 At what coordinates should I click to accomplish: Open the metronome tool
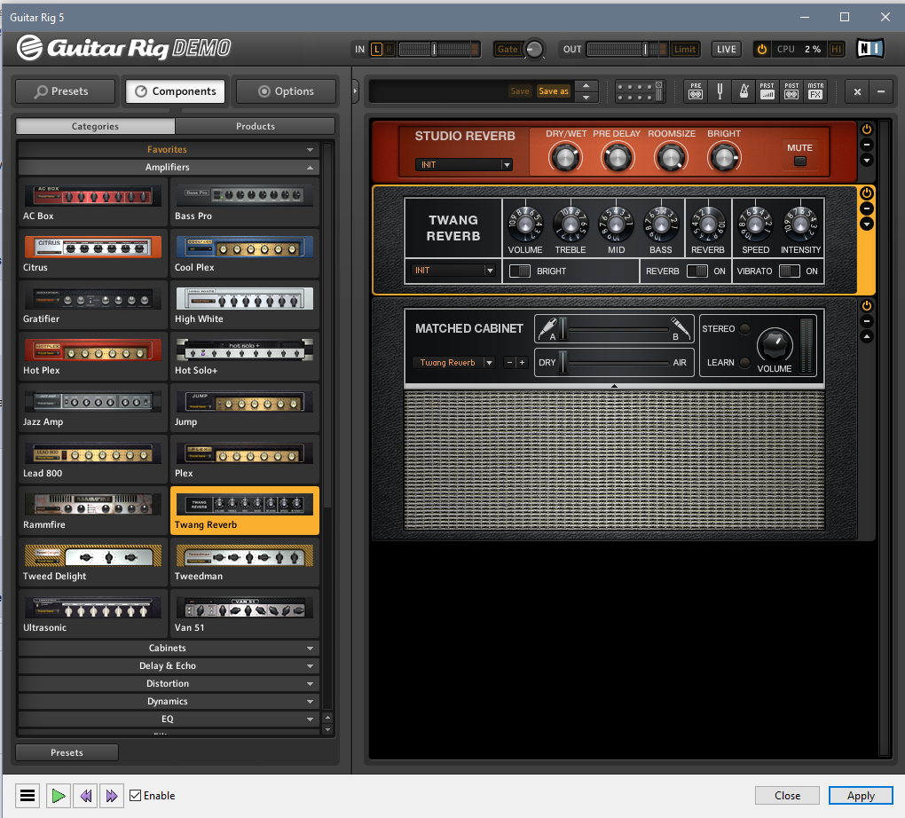click(744, 91)
